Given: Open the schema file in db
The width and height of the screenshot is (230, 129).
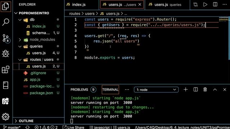Looking at the screenshot, I should (39, 33).
